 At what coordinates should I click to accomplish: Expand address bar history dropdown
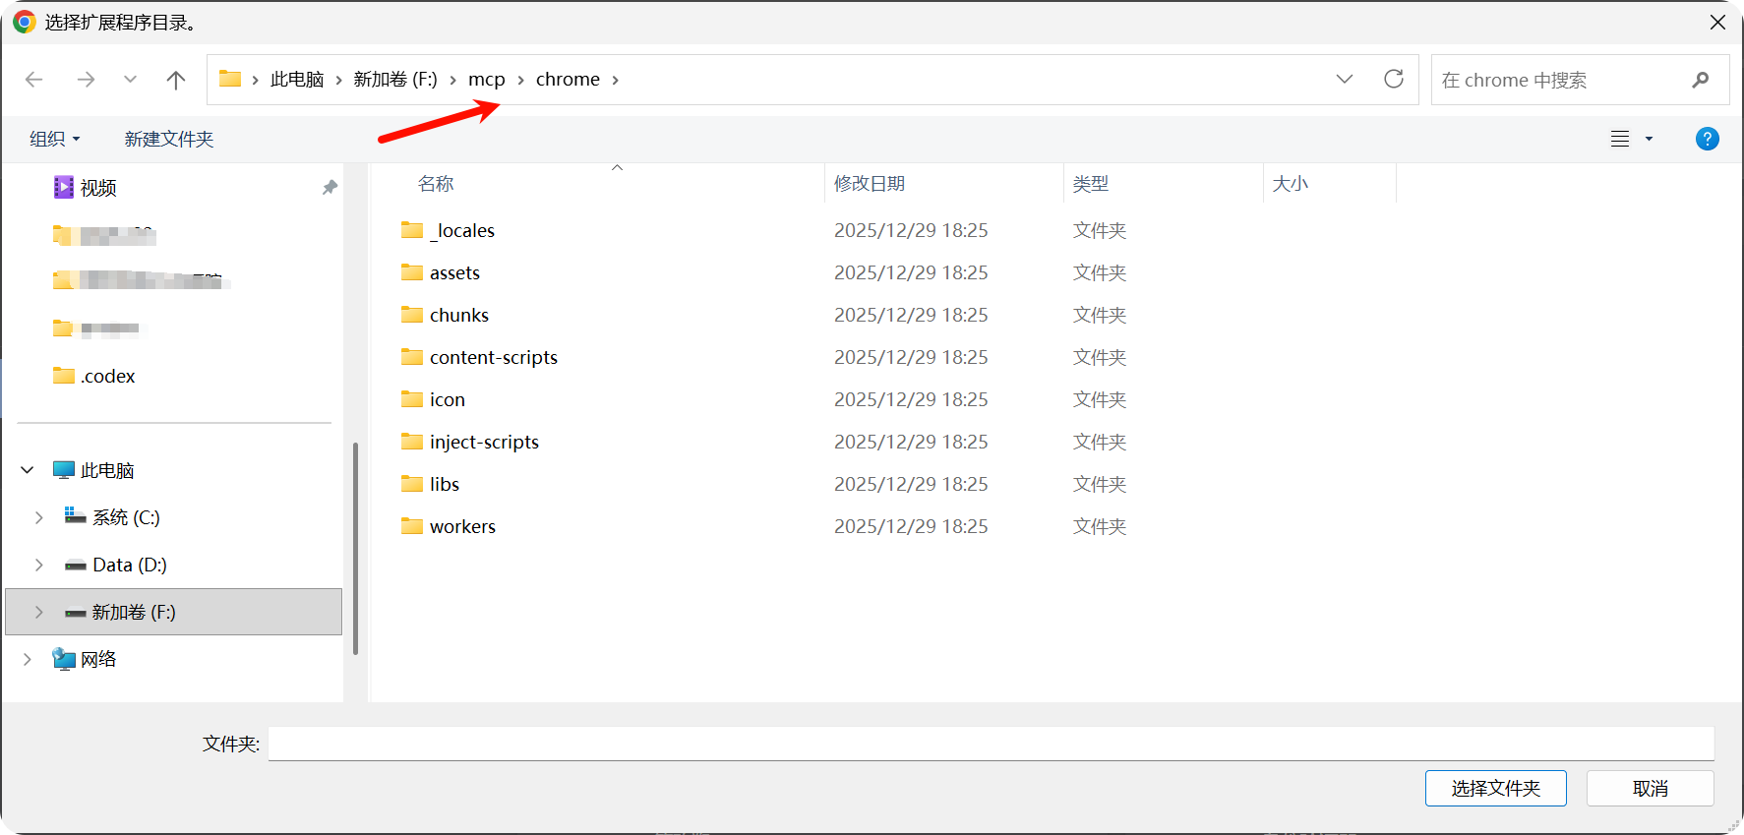1344,80
